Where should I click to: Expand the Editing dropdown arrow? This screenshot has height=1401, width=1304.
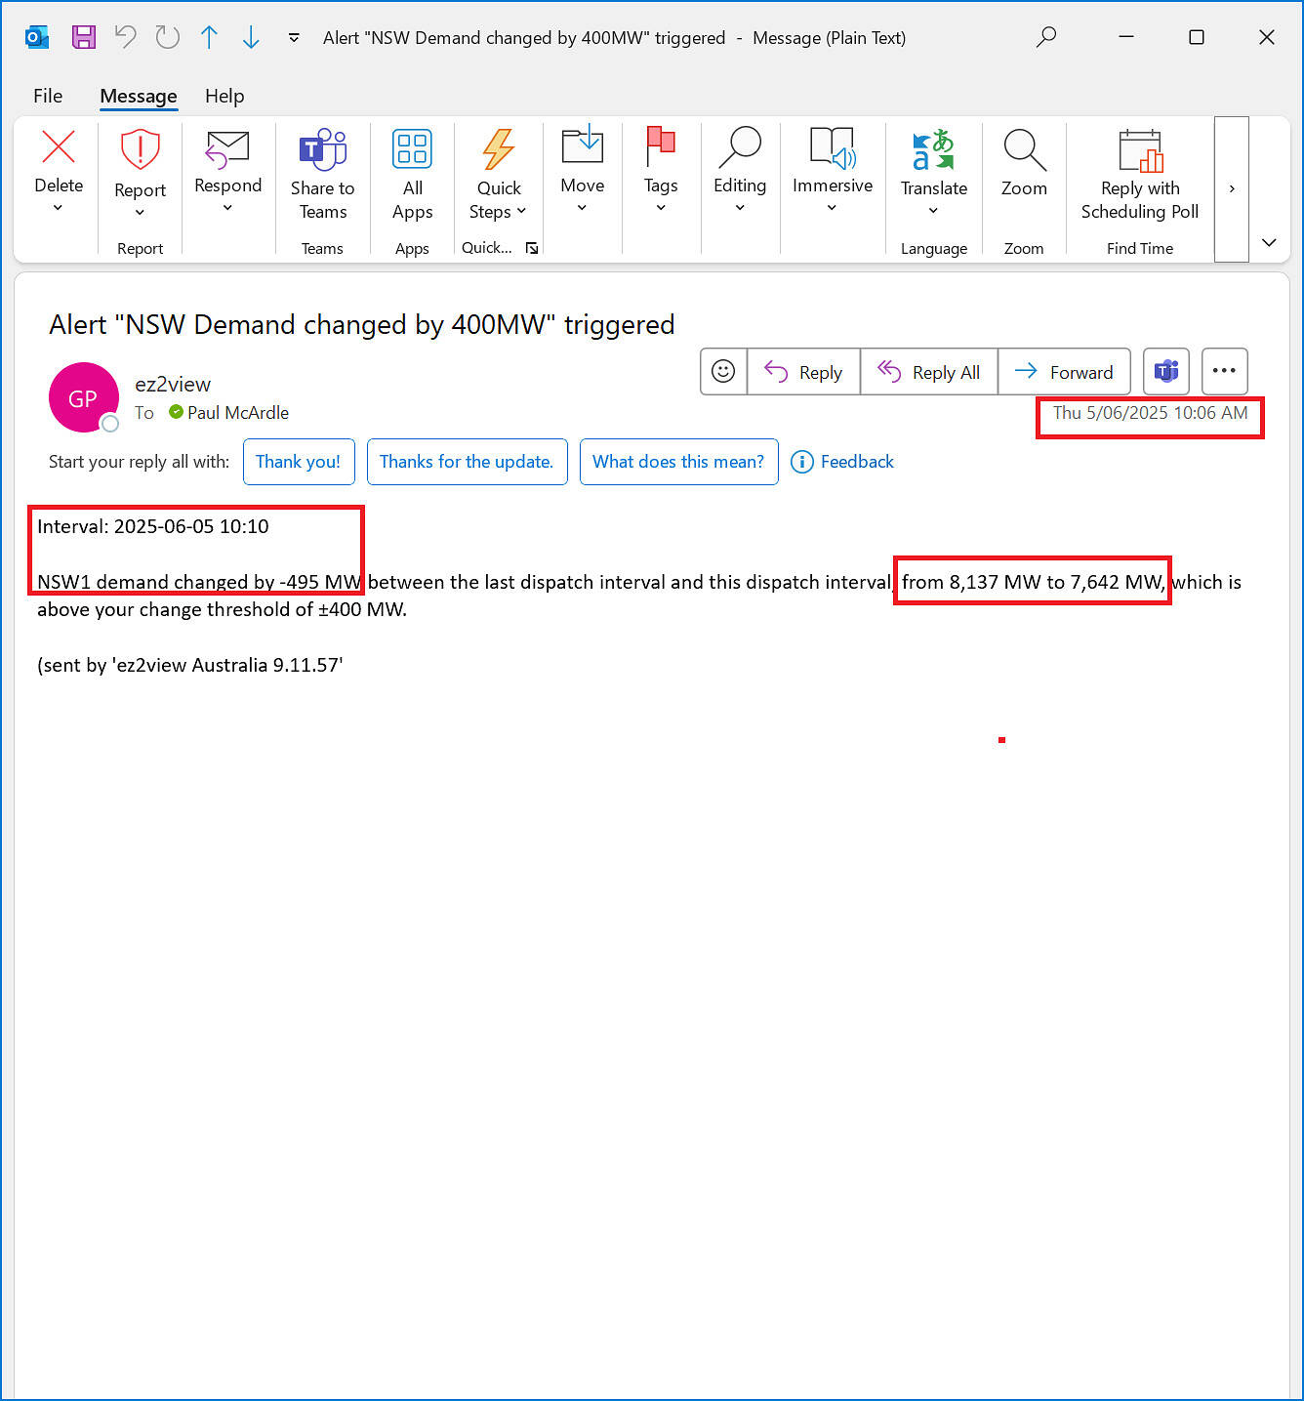tap(740, 208)
